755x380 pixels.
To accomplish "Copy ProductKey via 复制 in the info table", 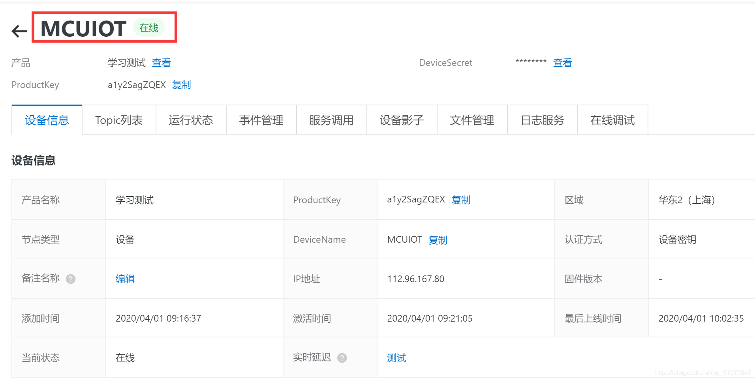I will click(x=461, y=200).
